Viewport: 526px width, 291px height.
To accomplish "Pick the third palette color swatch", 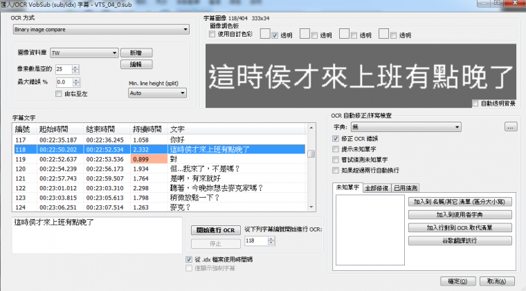I will [344, 33].
